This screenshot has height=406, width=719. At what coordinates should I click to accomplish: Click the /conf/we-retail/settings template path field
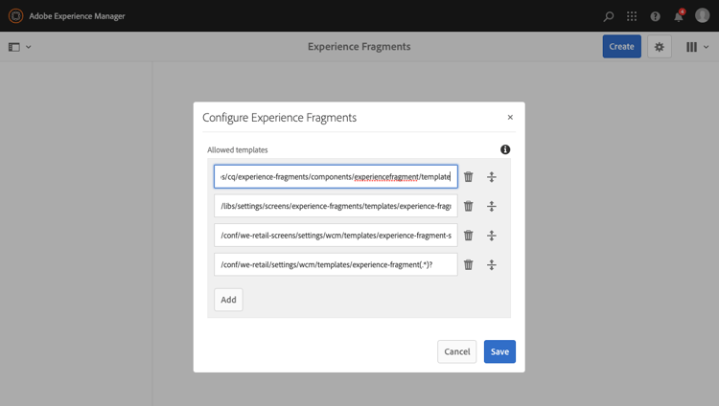336,264
